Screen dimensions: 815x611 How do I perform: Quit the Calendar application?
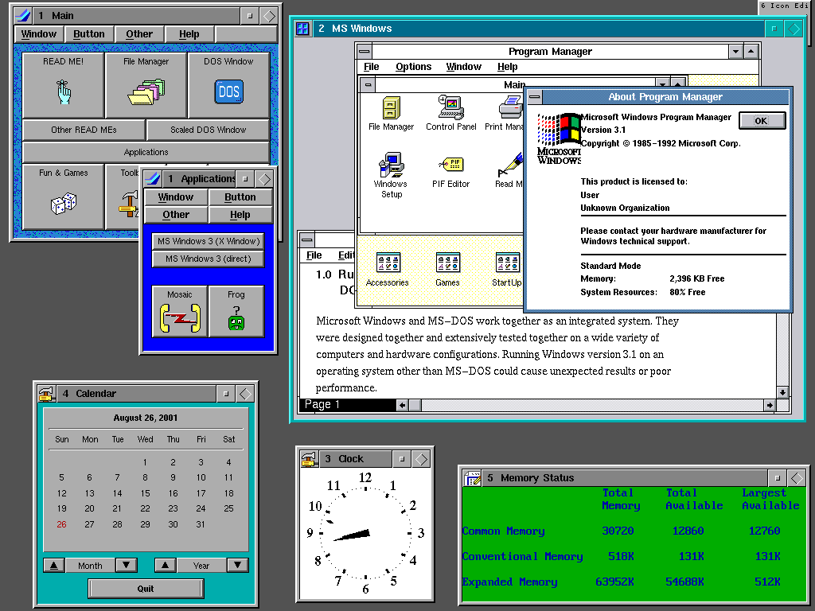(146, 588)
